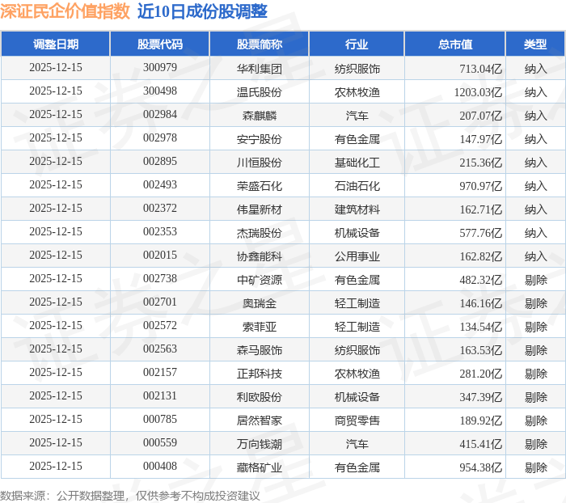Open stock 华利集团 in the table
Image resolution: width=566 pixels, height=503 pixels.
click(260, 69)
